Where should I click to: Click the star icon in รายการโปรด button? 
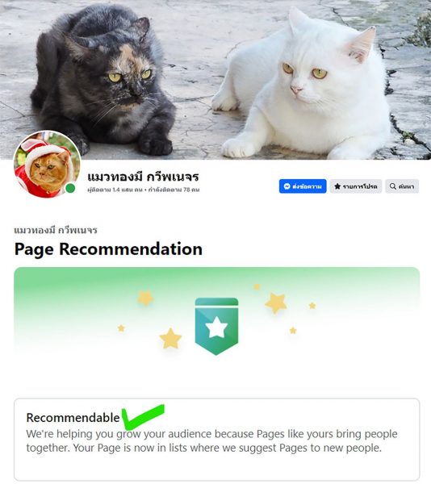337,186
